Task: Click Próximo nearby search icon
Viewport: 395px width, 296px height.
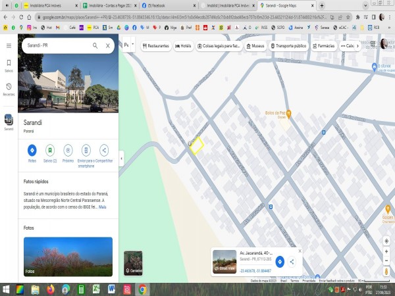Action: coord(68,151)
